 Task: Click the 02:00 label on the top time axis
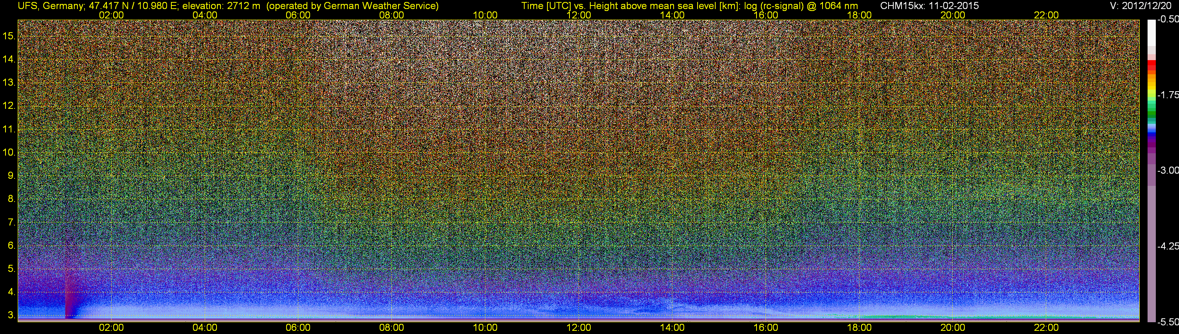[111, 15]
